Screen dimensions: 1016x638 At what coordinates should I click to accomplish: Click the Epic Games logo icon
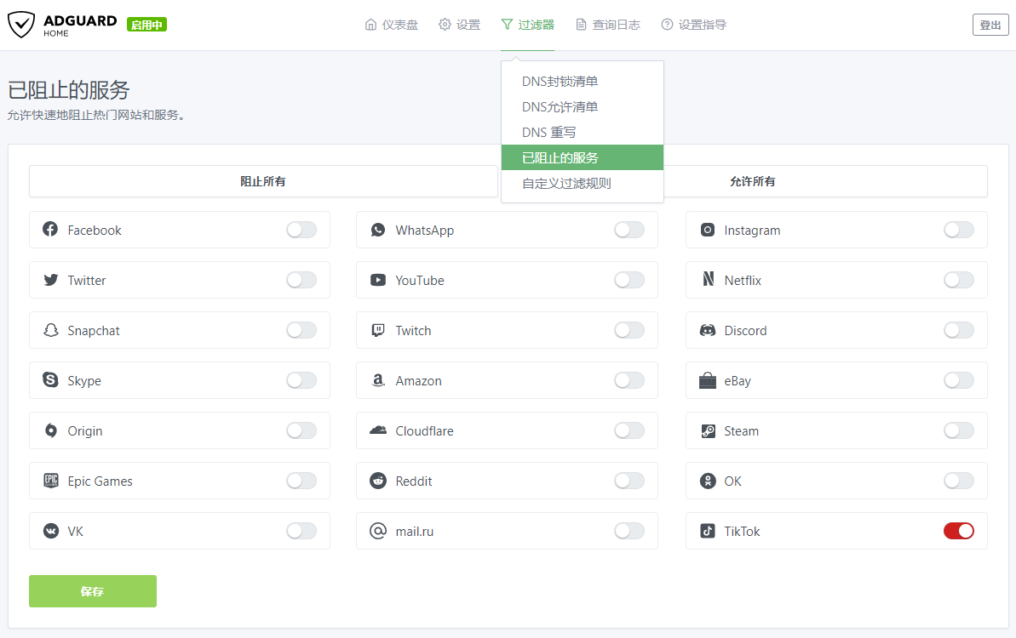pos(50,481)
